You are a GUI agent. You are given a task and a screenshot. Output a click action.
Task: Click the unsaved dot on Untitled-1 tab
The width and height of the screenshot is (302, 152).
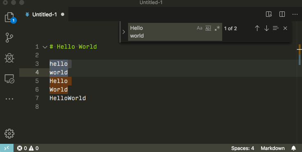click(63, 14)
